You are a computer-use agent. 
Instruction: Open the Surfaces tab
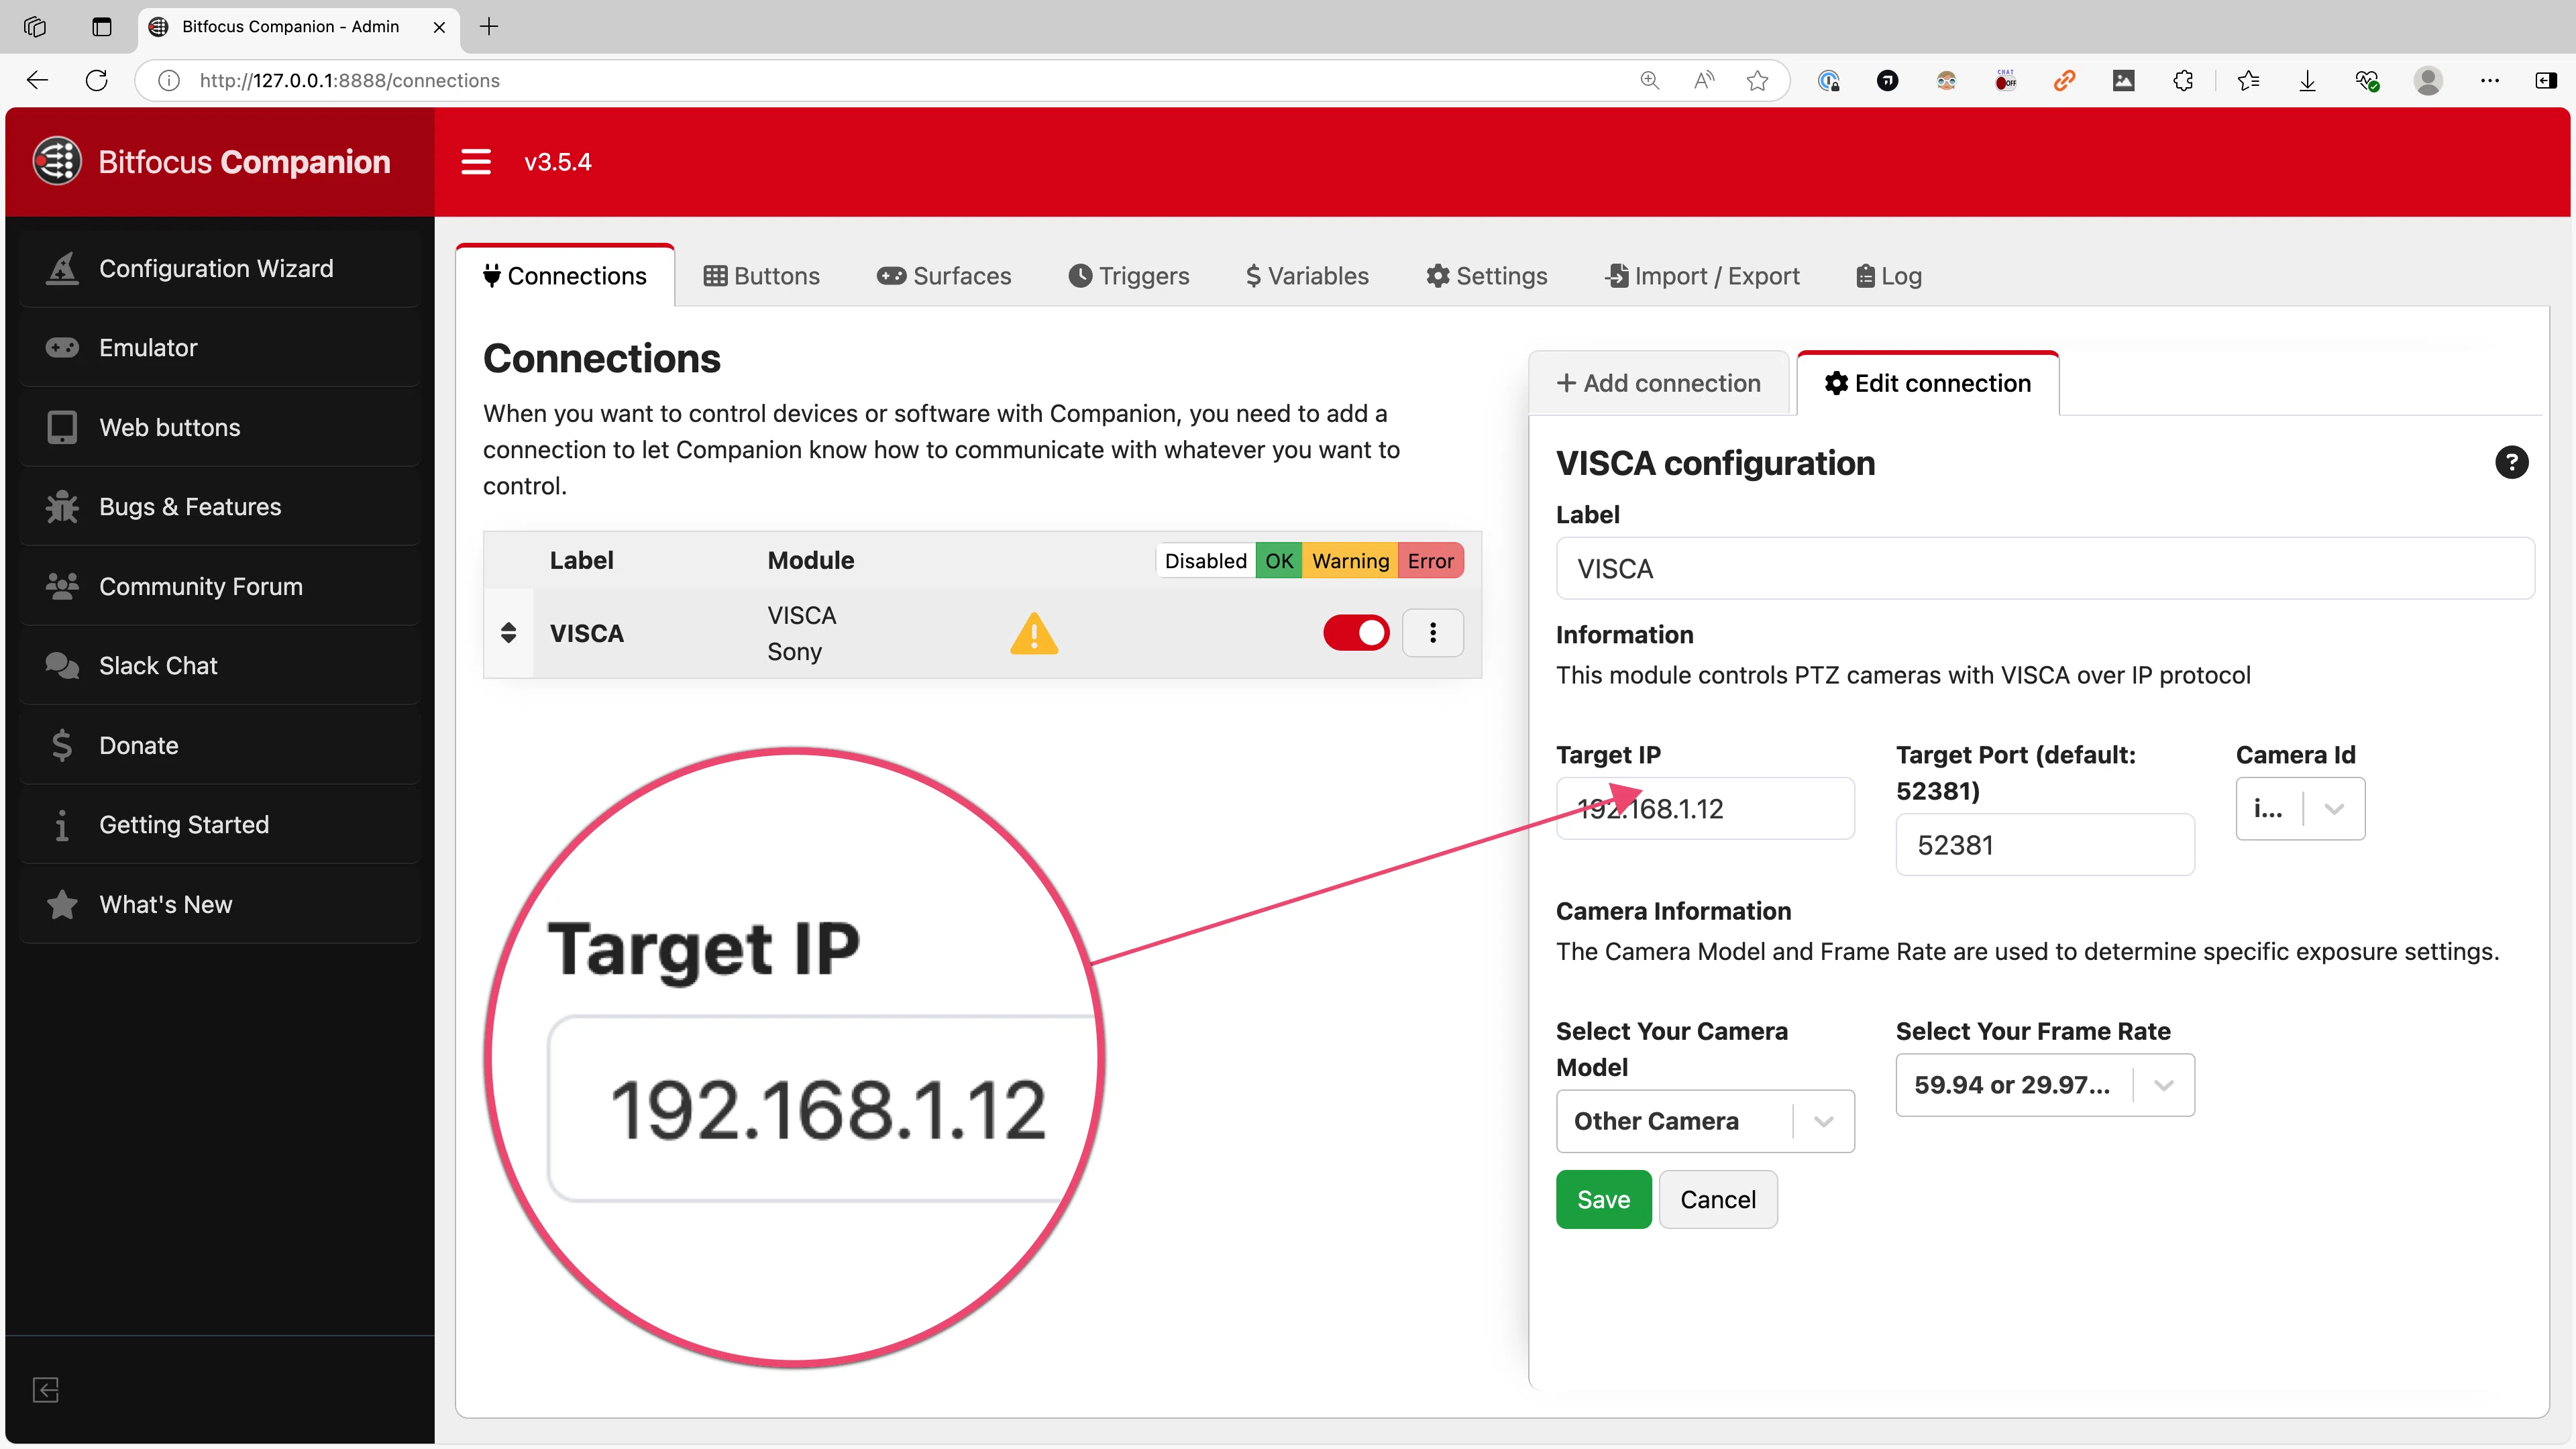pos(944,276)
